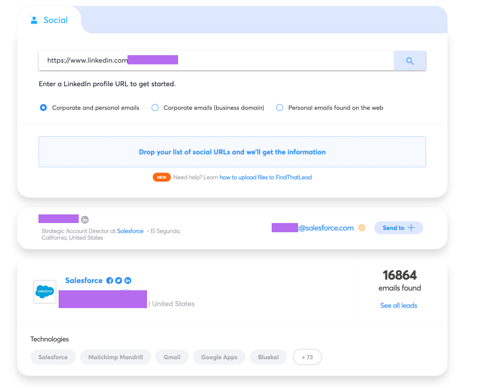
Task: Open how to upload files to FindThatLead
Action: (x=265, y=177)
